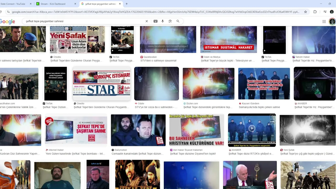
Task: Open the Odatv dark blurry image
Action: tap(156, 84)
